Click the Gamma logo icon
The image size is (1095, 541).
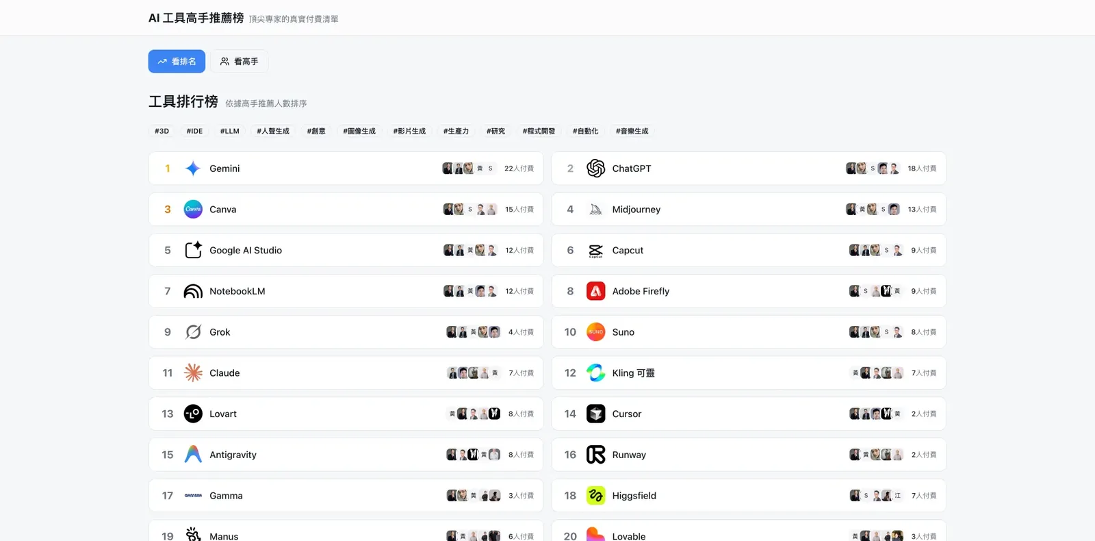click(x=193, y=495)
